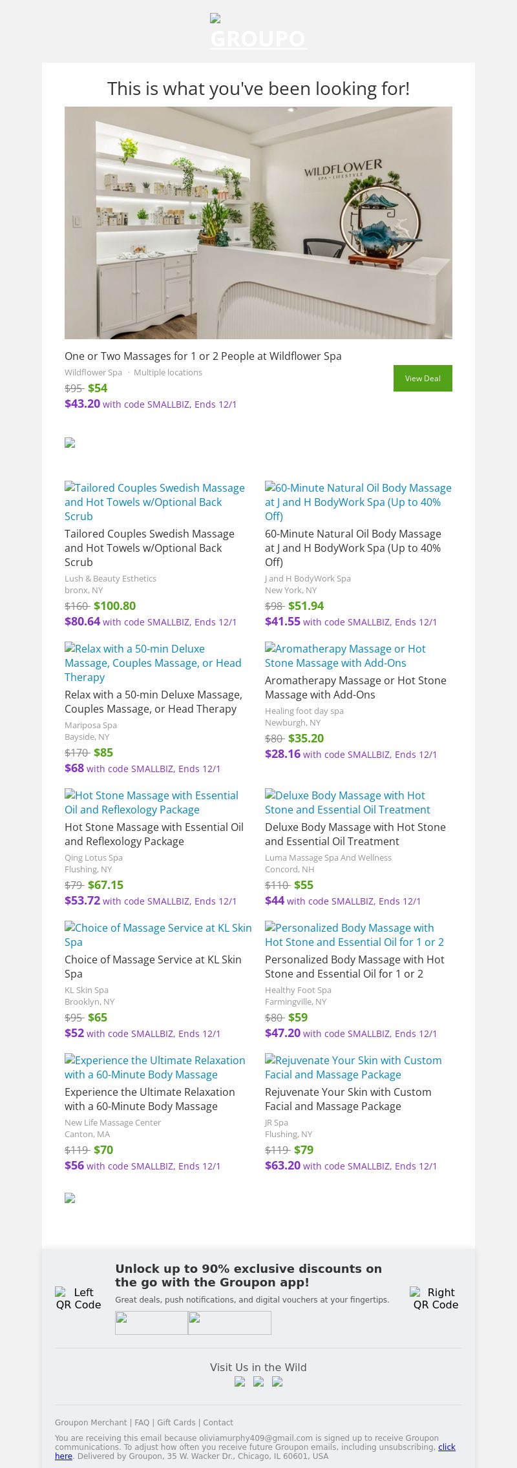Screen dimensions: 517x1468
Task: Open the FAQ footer link
Action: pyautogui.click(x=142, y=1422)
